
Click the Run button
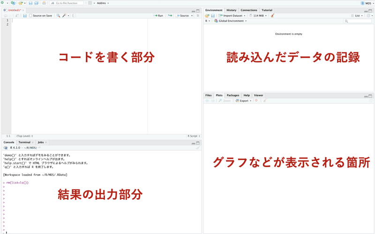[x=158, y=15]
